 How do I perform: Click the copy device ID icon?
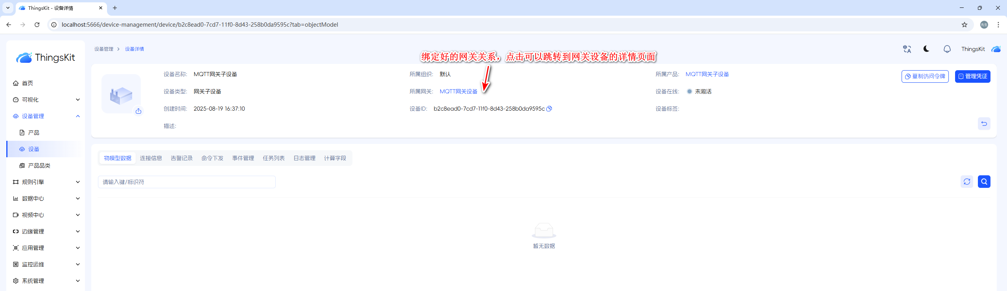[550, 109]
